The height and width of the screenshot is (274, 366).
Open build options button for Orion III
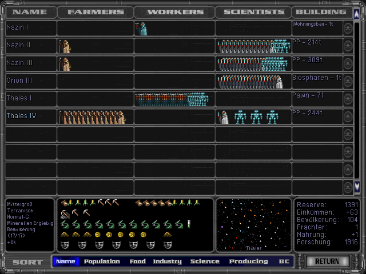point(348,82)
